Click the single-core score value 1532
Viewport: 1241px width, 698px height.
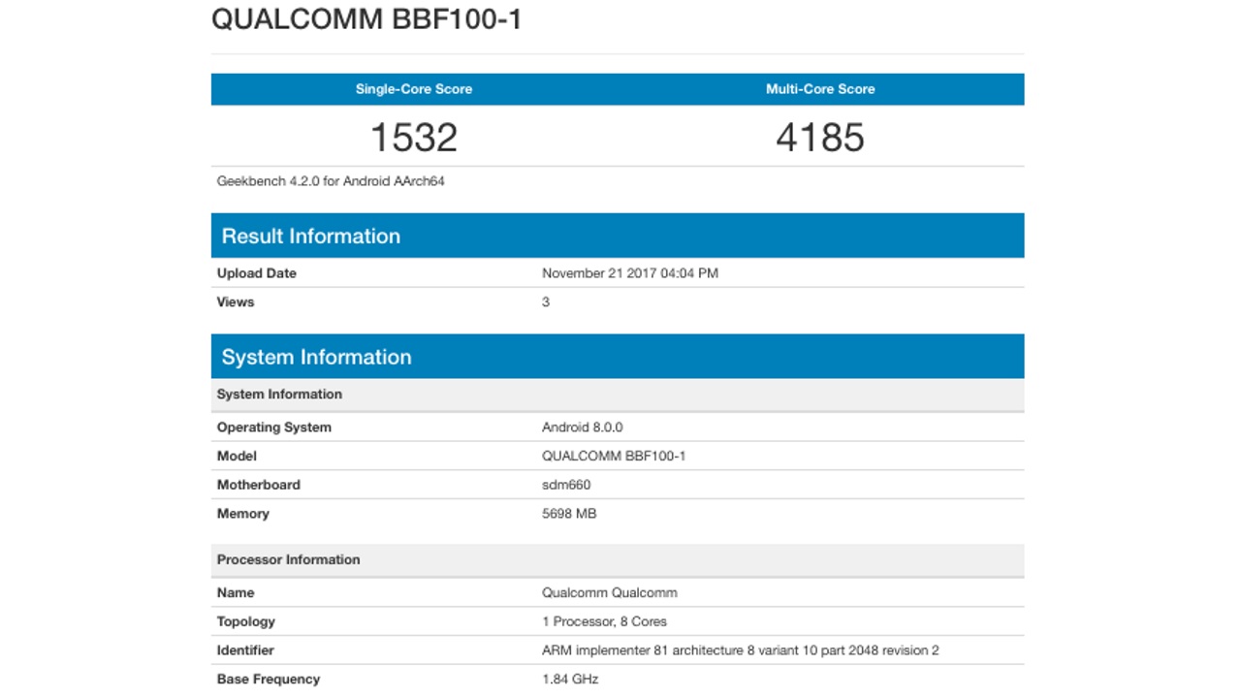(x=414, y=138)
